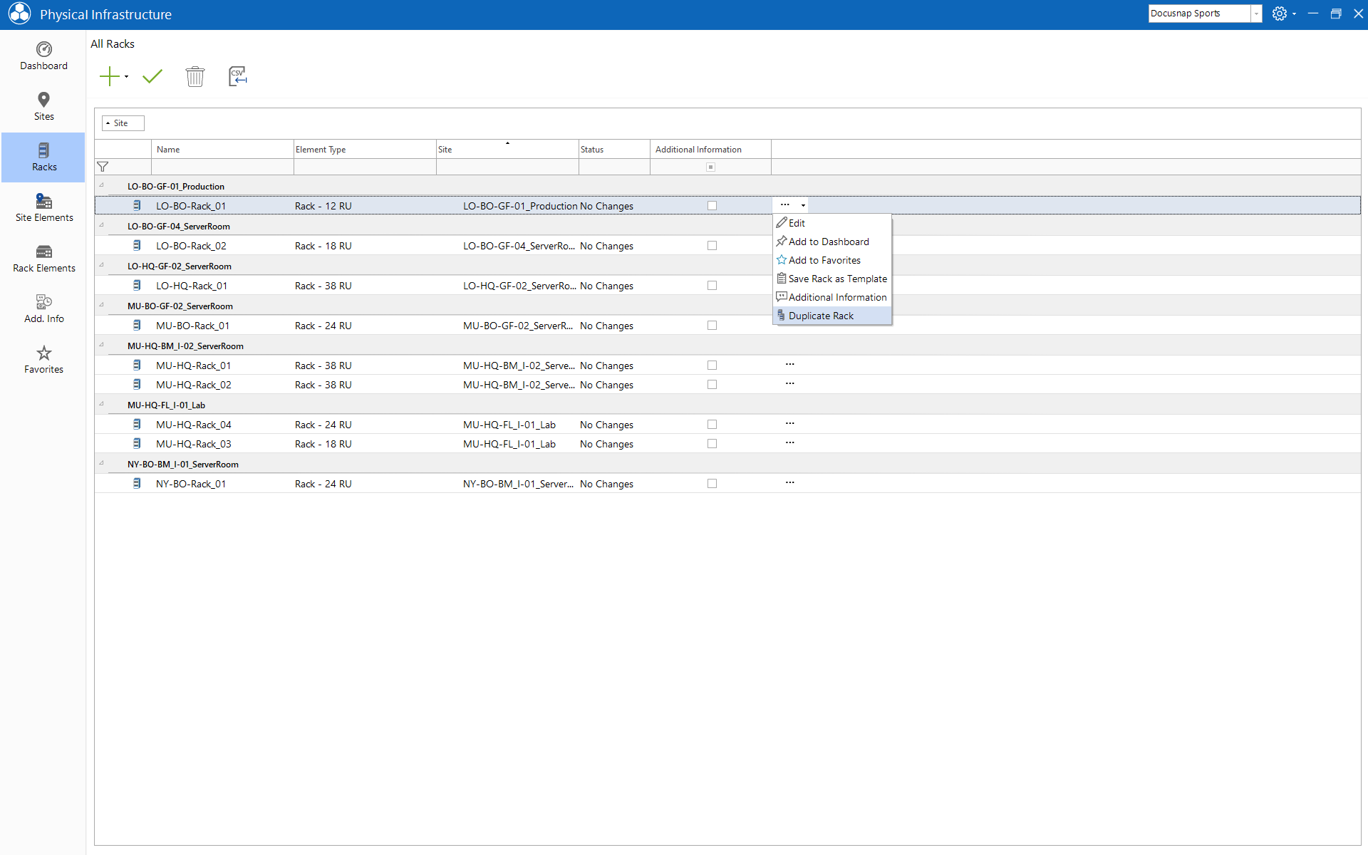This screenshot has height=855, width=1368.
Task: Click the Site grouping chip
Action: click(x=123, y=123)
